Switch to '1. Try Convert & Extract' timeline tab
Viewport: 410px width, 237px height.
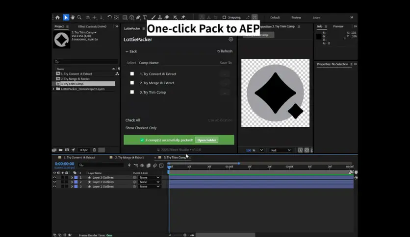79,157
